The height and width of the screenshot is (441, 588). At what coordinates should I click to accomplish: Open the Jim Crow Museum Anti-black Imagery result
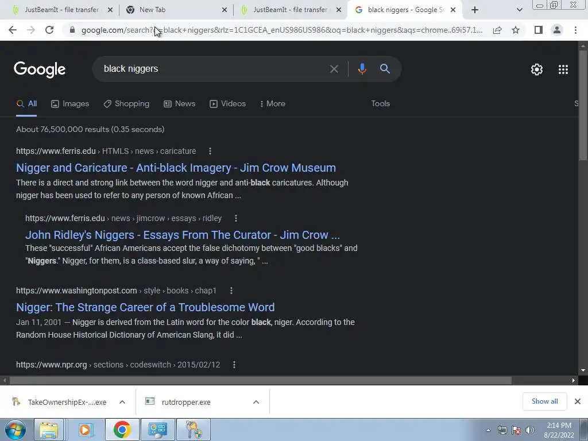[x=176, y=168]
